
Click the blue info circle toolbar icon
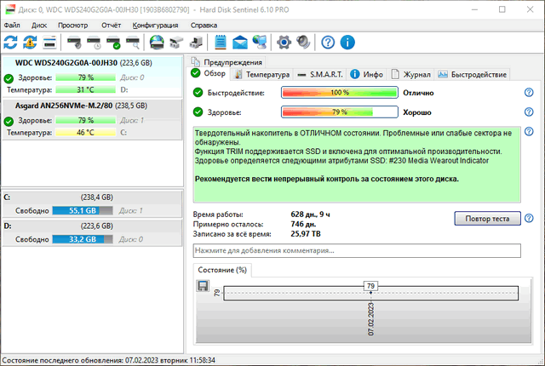coord(347,43)
